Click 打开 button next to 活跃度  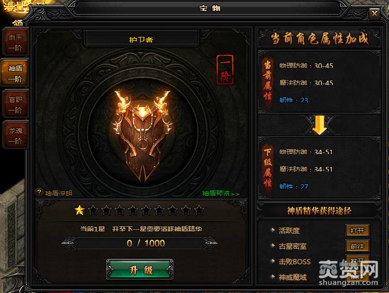pyautogui.click(x=357, y=230)
